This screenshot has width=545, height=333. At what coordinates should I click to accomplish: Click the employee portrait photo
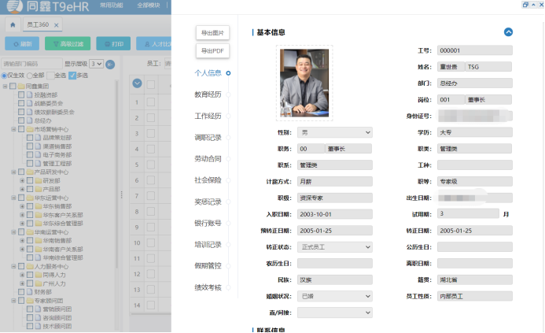tap(304, 83)
